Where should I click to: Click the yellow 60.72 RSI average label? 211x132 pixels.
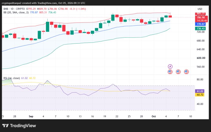coord(200,95)
